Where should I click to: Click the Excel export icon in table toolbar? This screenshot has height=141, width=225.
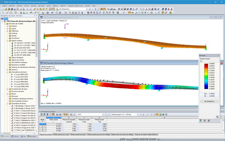click(x=160, y=115)
